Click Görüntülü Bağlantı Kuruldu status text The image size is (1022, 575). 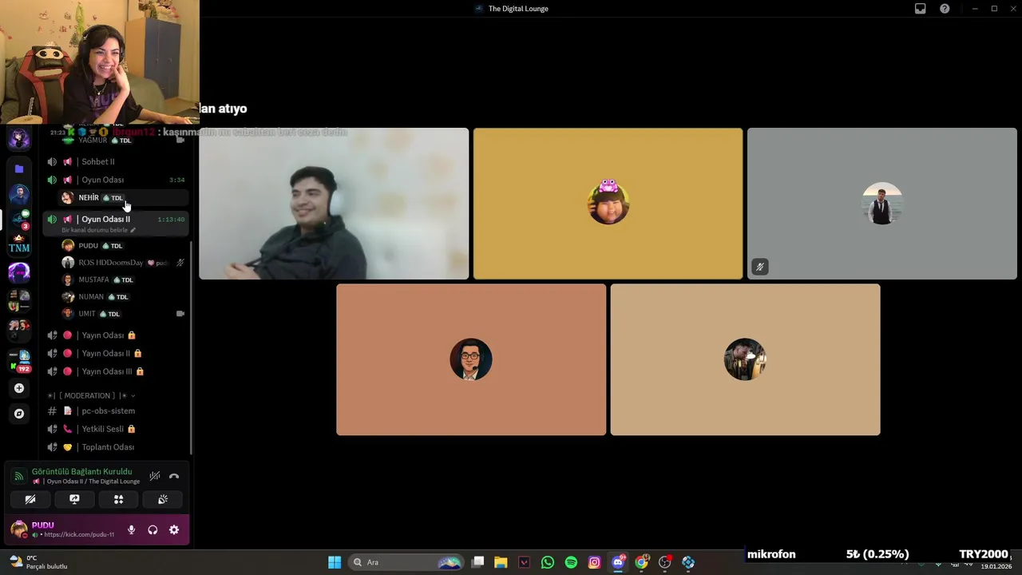click(81, 471)
